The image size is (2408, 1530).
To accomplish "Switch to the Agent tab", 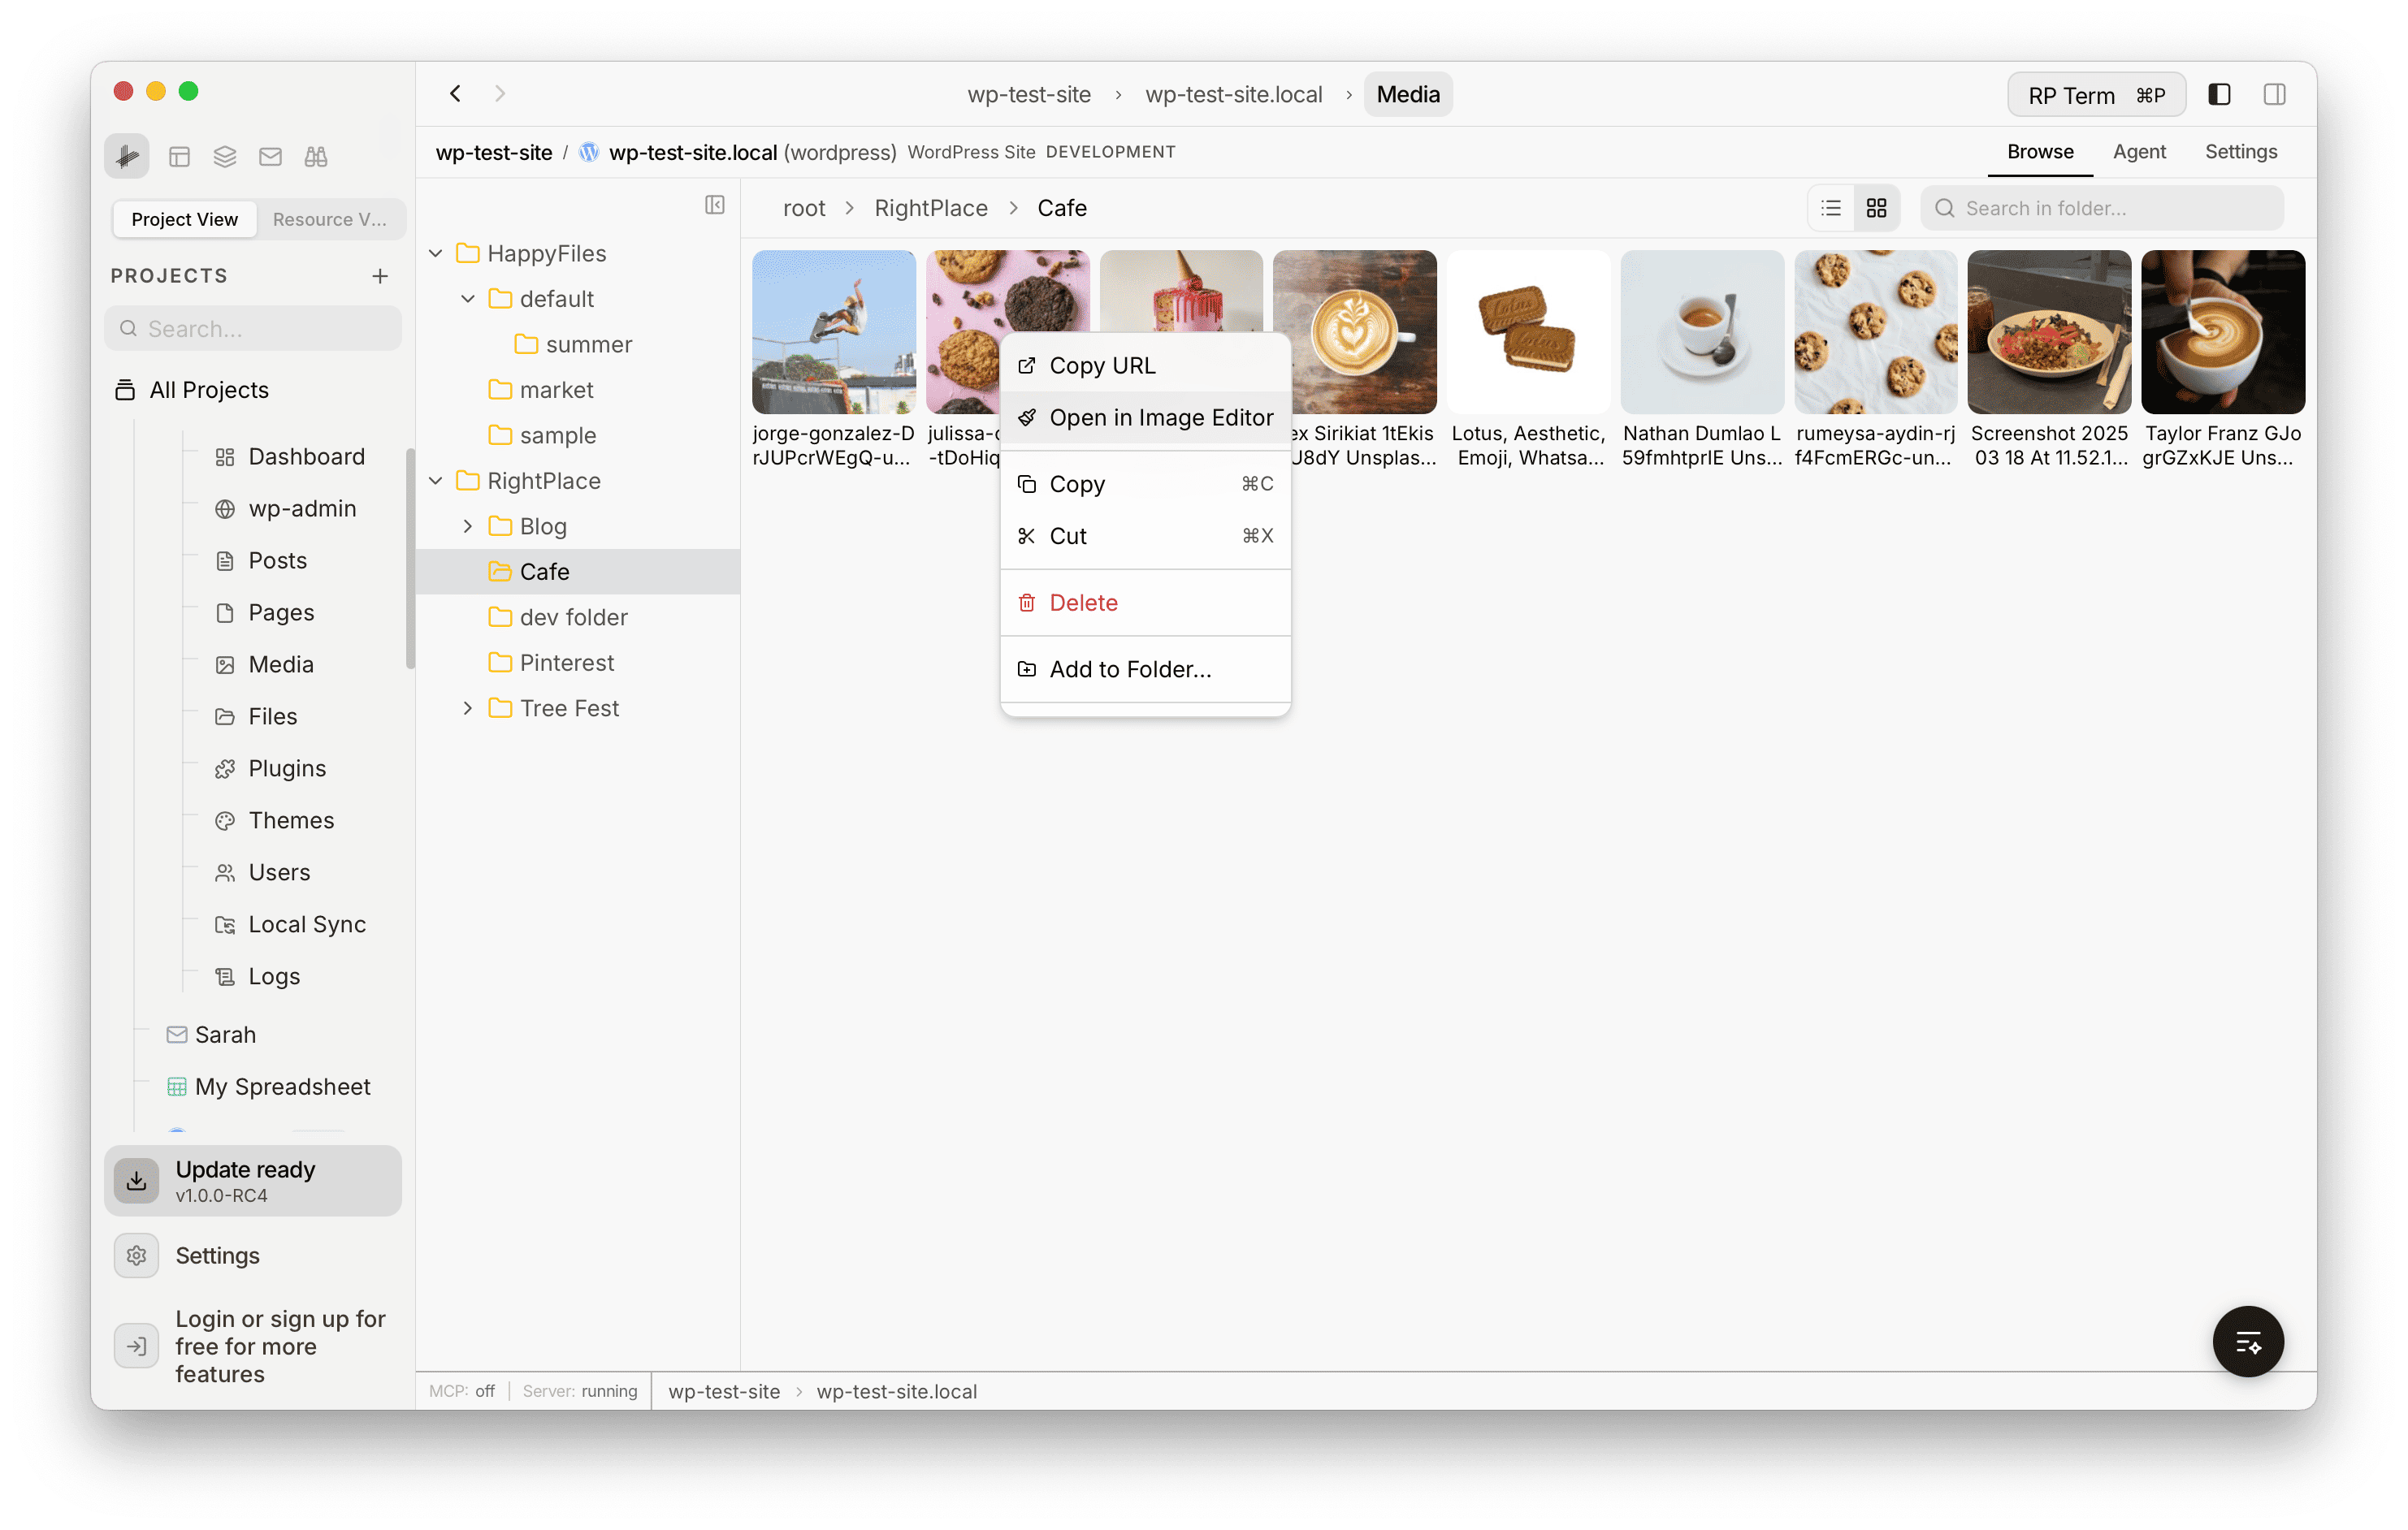I will point(2139,152).
